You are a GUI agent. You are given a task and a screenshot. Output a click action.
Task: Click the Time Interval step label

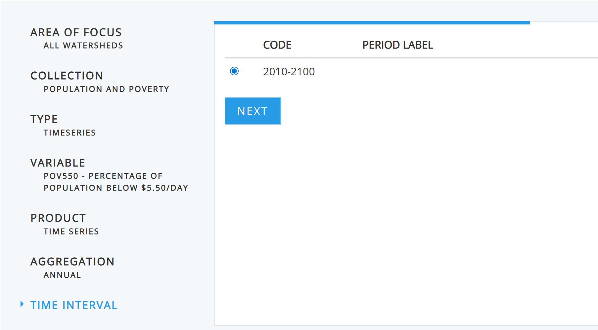pos(74,305)
